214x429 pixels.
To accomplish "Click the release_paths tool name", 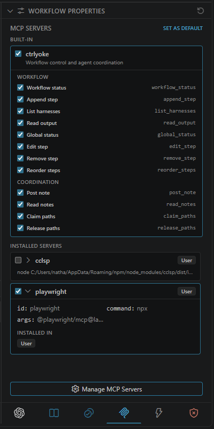I will [x=177, y=228].
